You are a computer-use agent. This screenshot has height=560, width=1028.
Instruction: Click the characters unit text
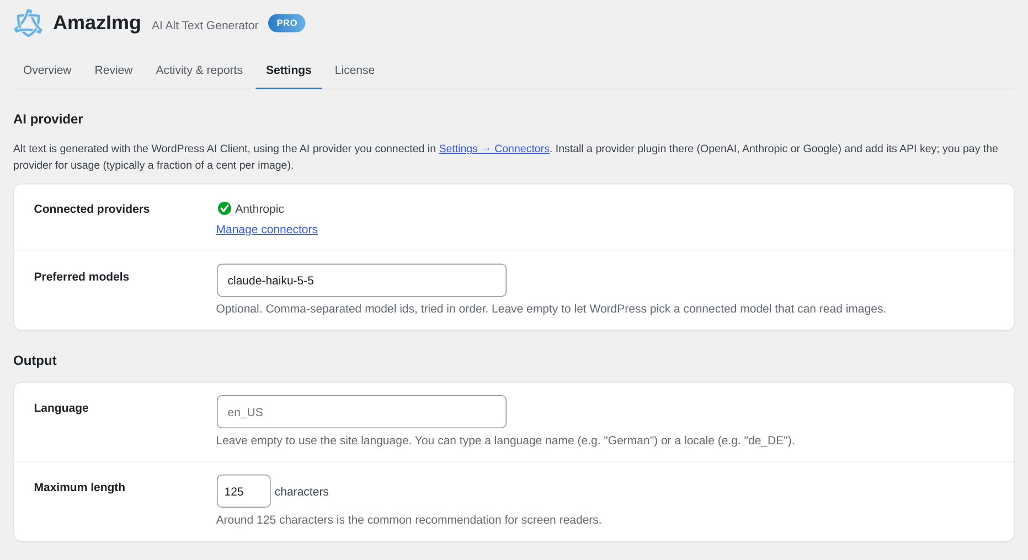pos(302,492)
